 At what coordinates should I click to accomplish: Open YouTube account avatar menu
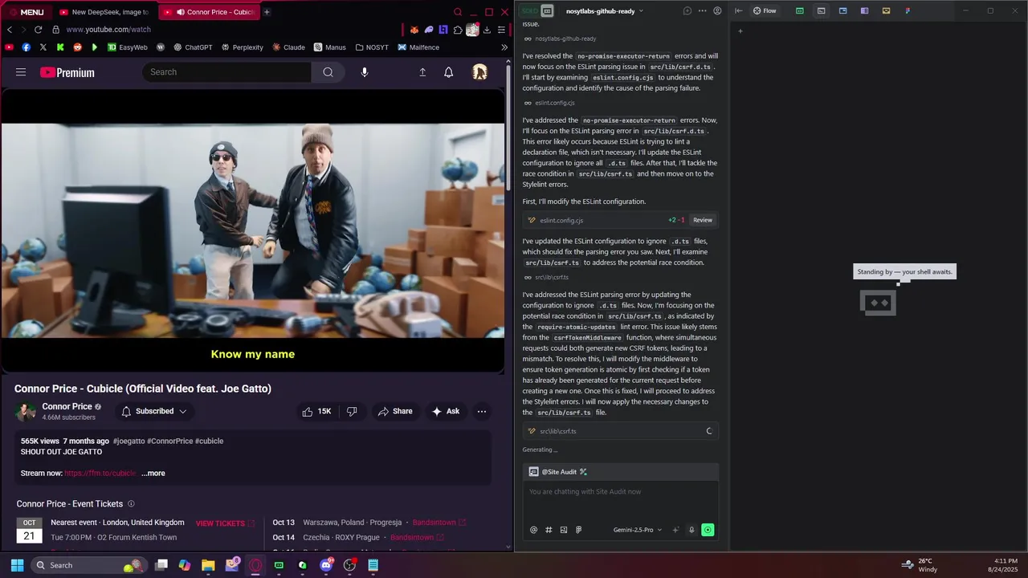[x=479, y=72]
